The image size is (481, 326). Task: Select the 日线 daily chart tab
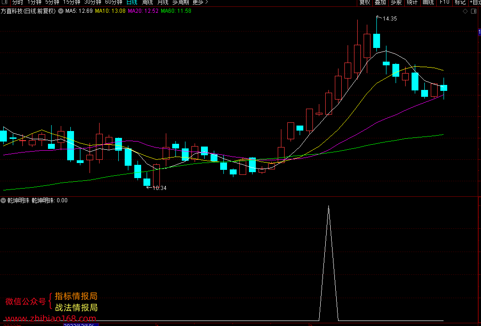pyautogui.click(x=132, y=2)
